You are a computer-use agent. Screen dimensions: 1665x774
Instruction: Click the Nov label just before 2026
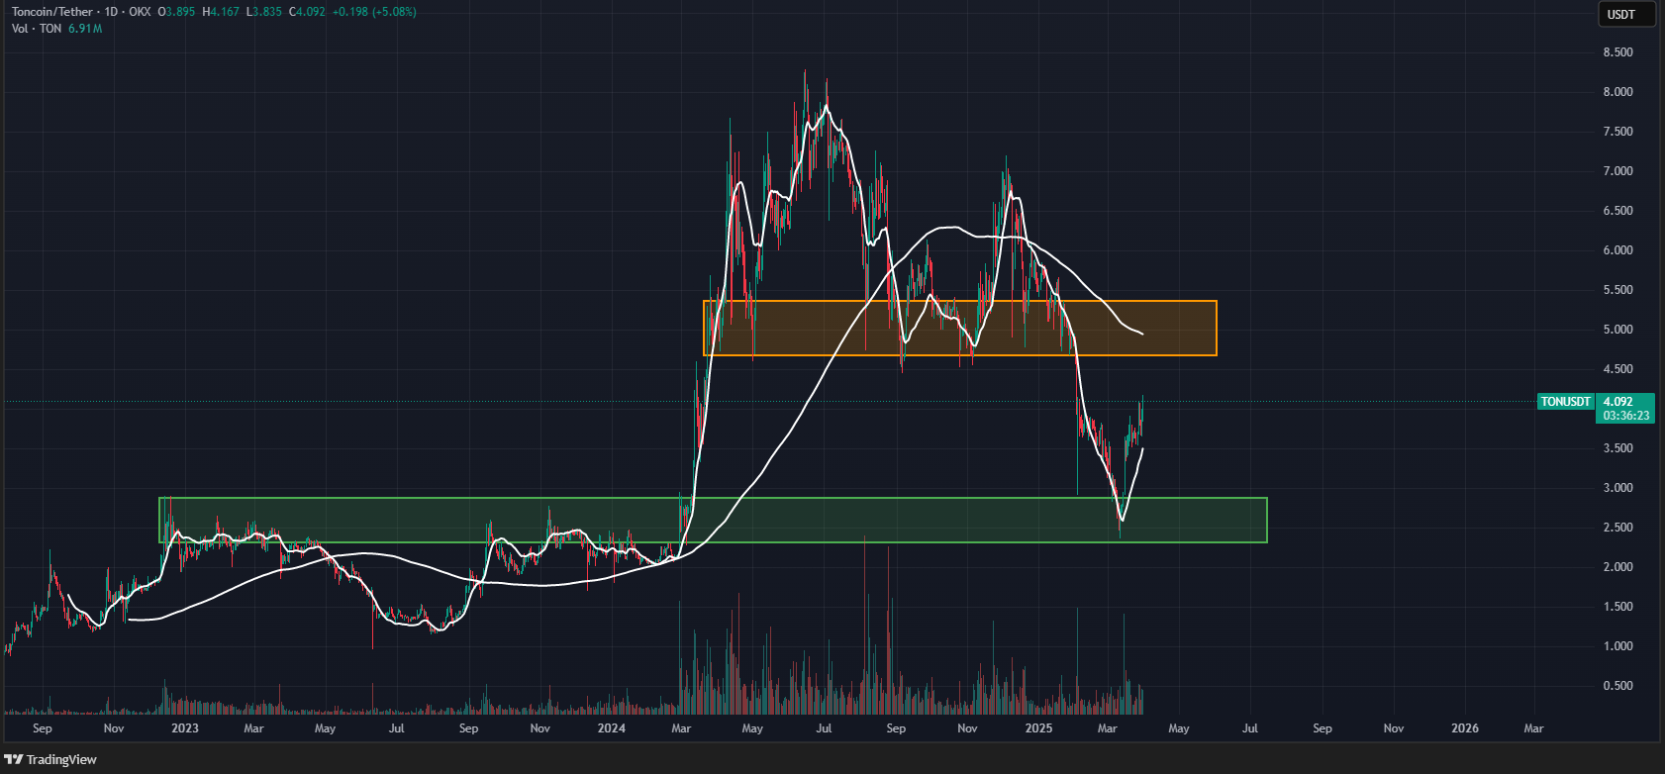(1393, 728)
